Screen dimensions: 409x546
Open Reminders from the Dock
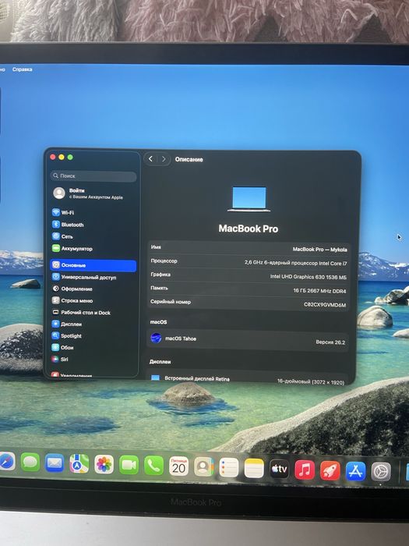(229, 468)
